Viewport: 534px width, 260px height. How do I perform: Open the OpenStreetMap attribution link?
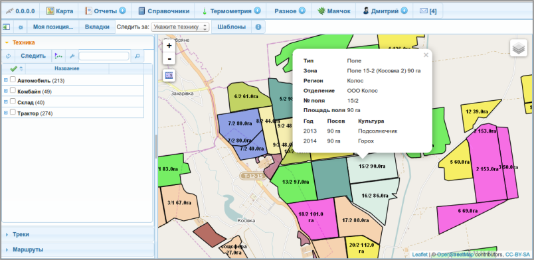coord(456,255)
